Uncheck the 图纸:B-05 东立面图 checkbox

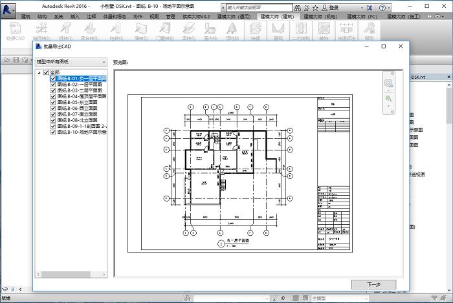(x=53, y=102)
